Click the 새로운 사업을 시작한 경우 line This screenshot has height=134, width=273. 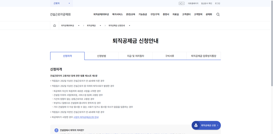[x=76, y=91]
